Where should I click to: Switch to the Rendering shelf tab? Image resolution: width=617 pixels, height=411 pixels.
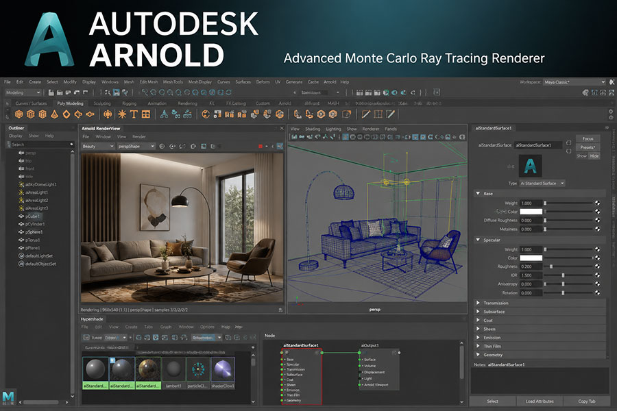tap(187, 103)
